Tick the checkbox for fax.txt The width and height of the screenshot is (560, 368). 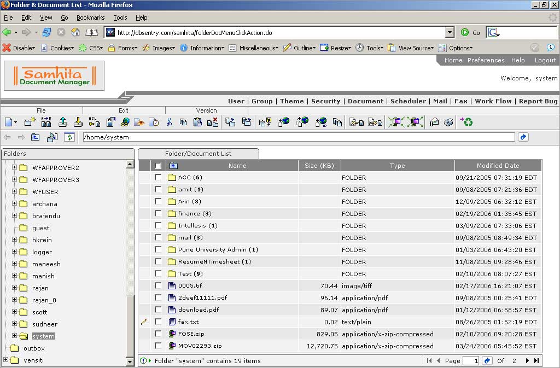point(158,322)
